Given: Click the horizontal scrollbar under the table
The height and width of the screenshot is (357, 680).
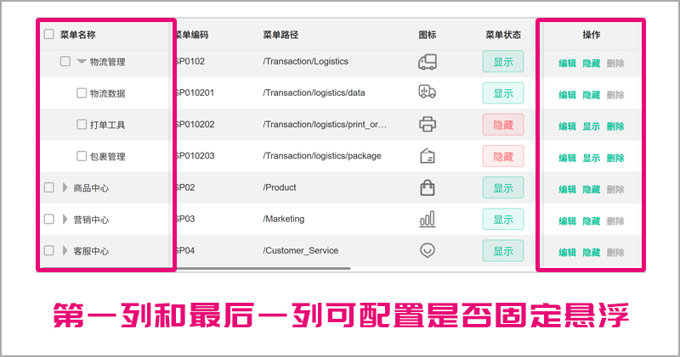Looking at the screenshot, I should pyautogui.click(x=263, y=268).
